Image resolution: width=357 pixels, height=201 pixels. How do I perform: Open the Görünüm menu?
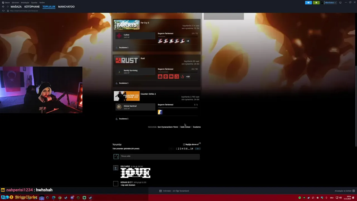coord(15,3)
